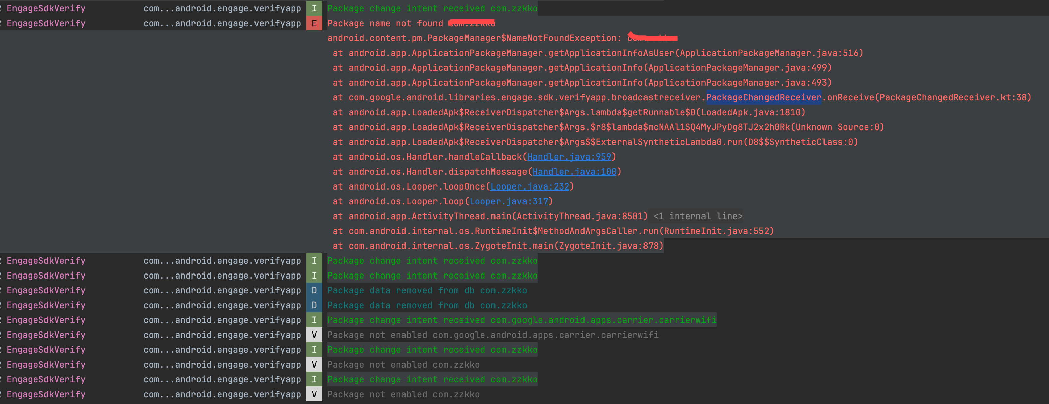Click the bottommost V verbose level badge
The image size is (1049, 404).
[314, 394]
